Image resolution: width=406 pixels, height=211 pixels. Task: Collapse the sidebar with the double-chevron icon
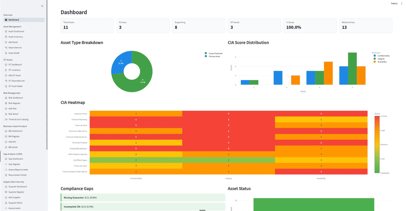42,6
